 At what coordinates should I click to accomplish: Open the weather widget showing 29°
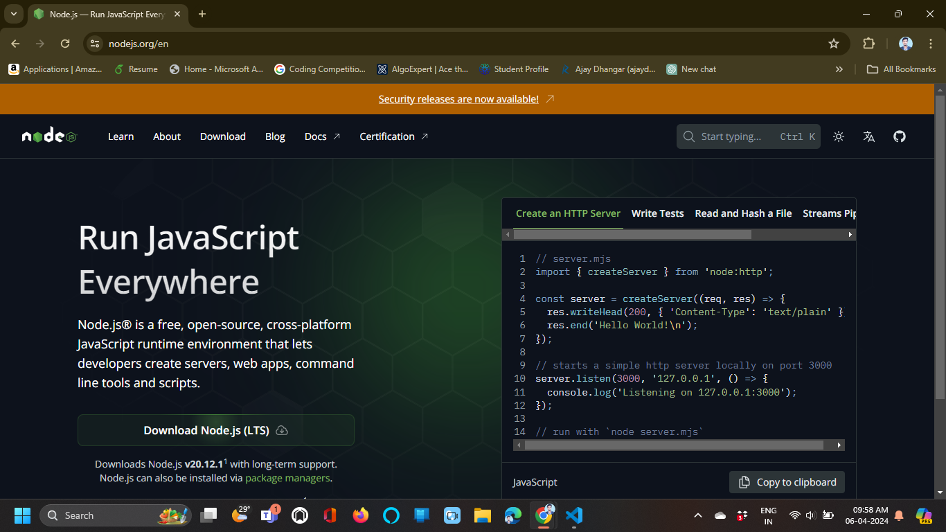click(x=240, y=515)
